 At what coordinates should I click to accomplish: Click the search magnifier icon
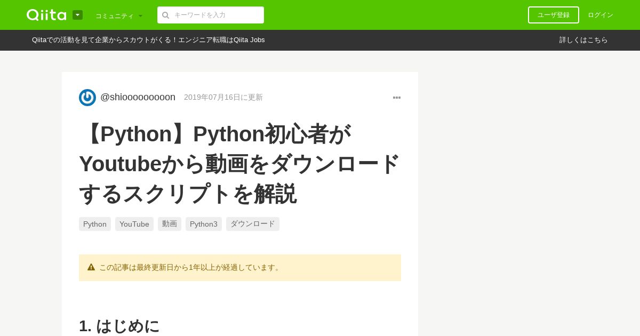(166, 15)
